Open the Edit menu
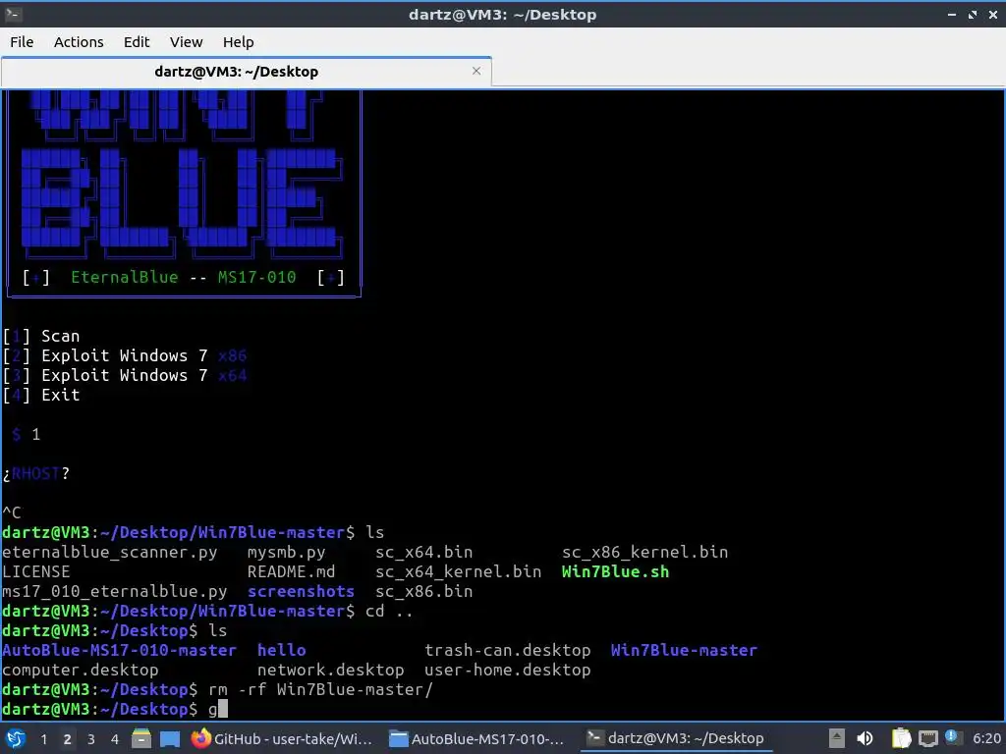 tap(137, 42)
